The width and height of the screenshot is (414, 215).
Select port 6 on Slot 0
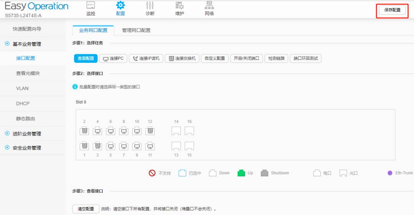pyautogui.click(x=111, y=131)
